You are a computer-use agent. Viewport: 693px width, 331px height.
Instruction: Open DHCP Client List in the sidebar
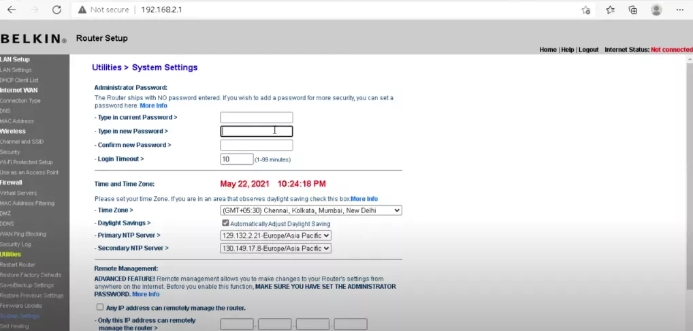click(19, 80)
